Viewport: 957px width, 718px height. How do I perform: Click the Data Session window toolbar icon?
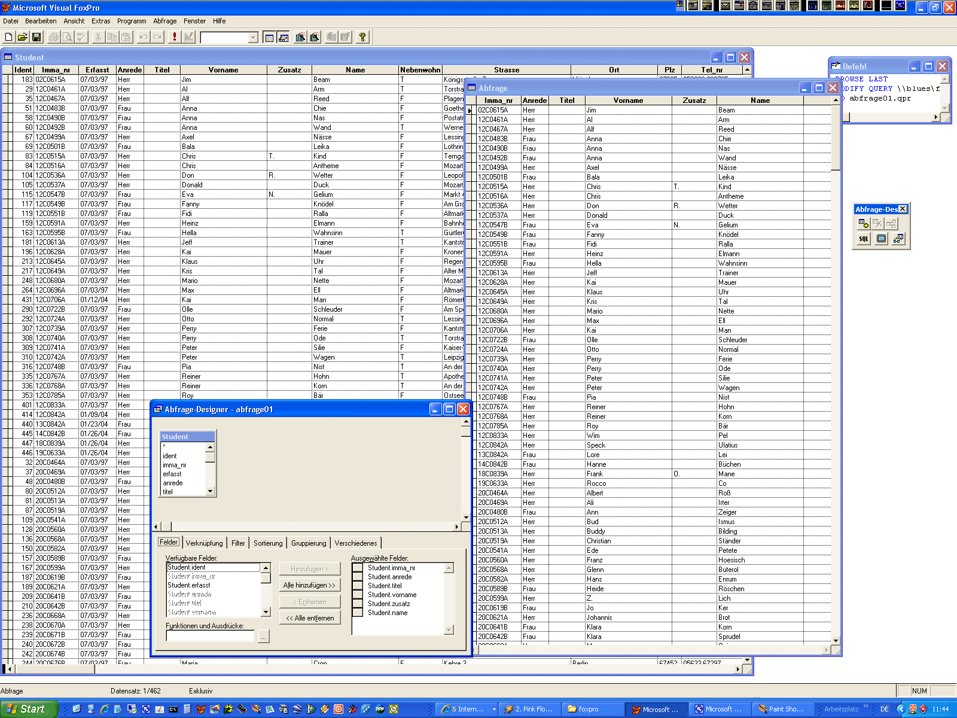284,37
